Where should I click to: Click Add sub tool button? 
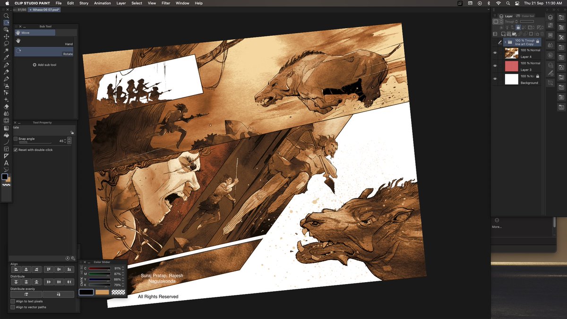[44, 65]
